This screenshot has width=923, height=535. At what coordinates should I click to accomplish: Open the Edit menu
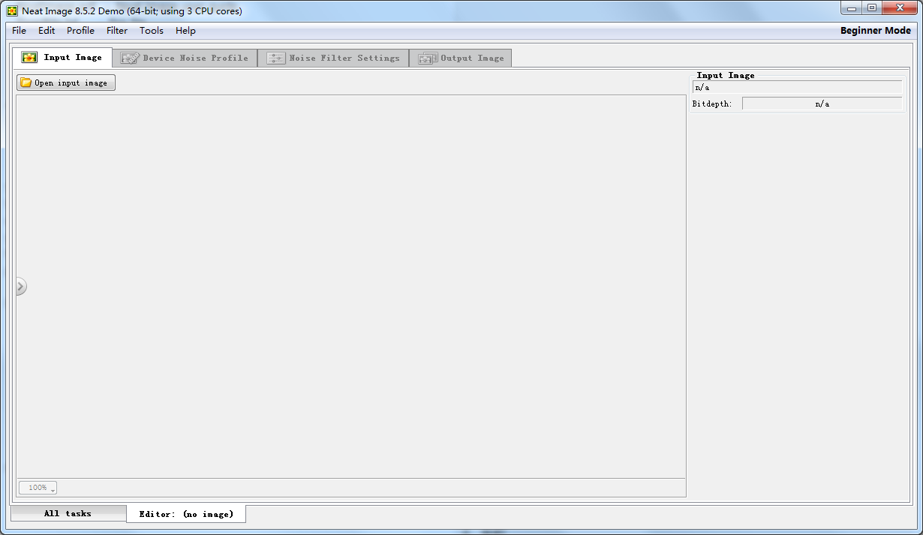47,31
